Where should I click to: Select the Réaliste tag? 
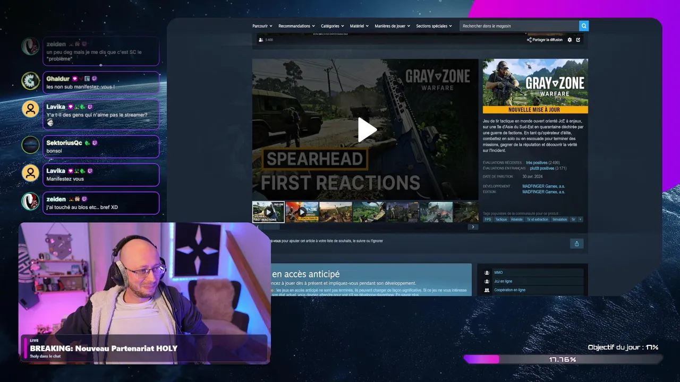pos(517,219)
